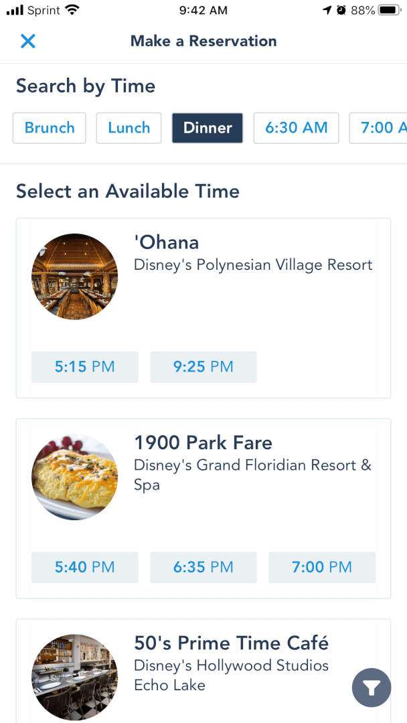
Task: Close the Make a Reservation screen
Action: [27, 42]
